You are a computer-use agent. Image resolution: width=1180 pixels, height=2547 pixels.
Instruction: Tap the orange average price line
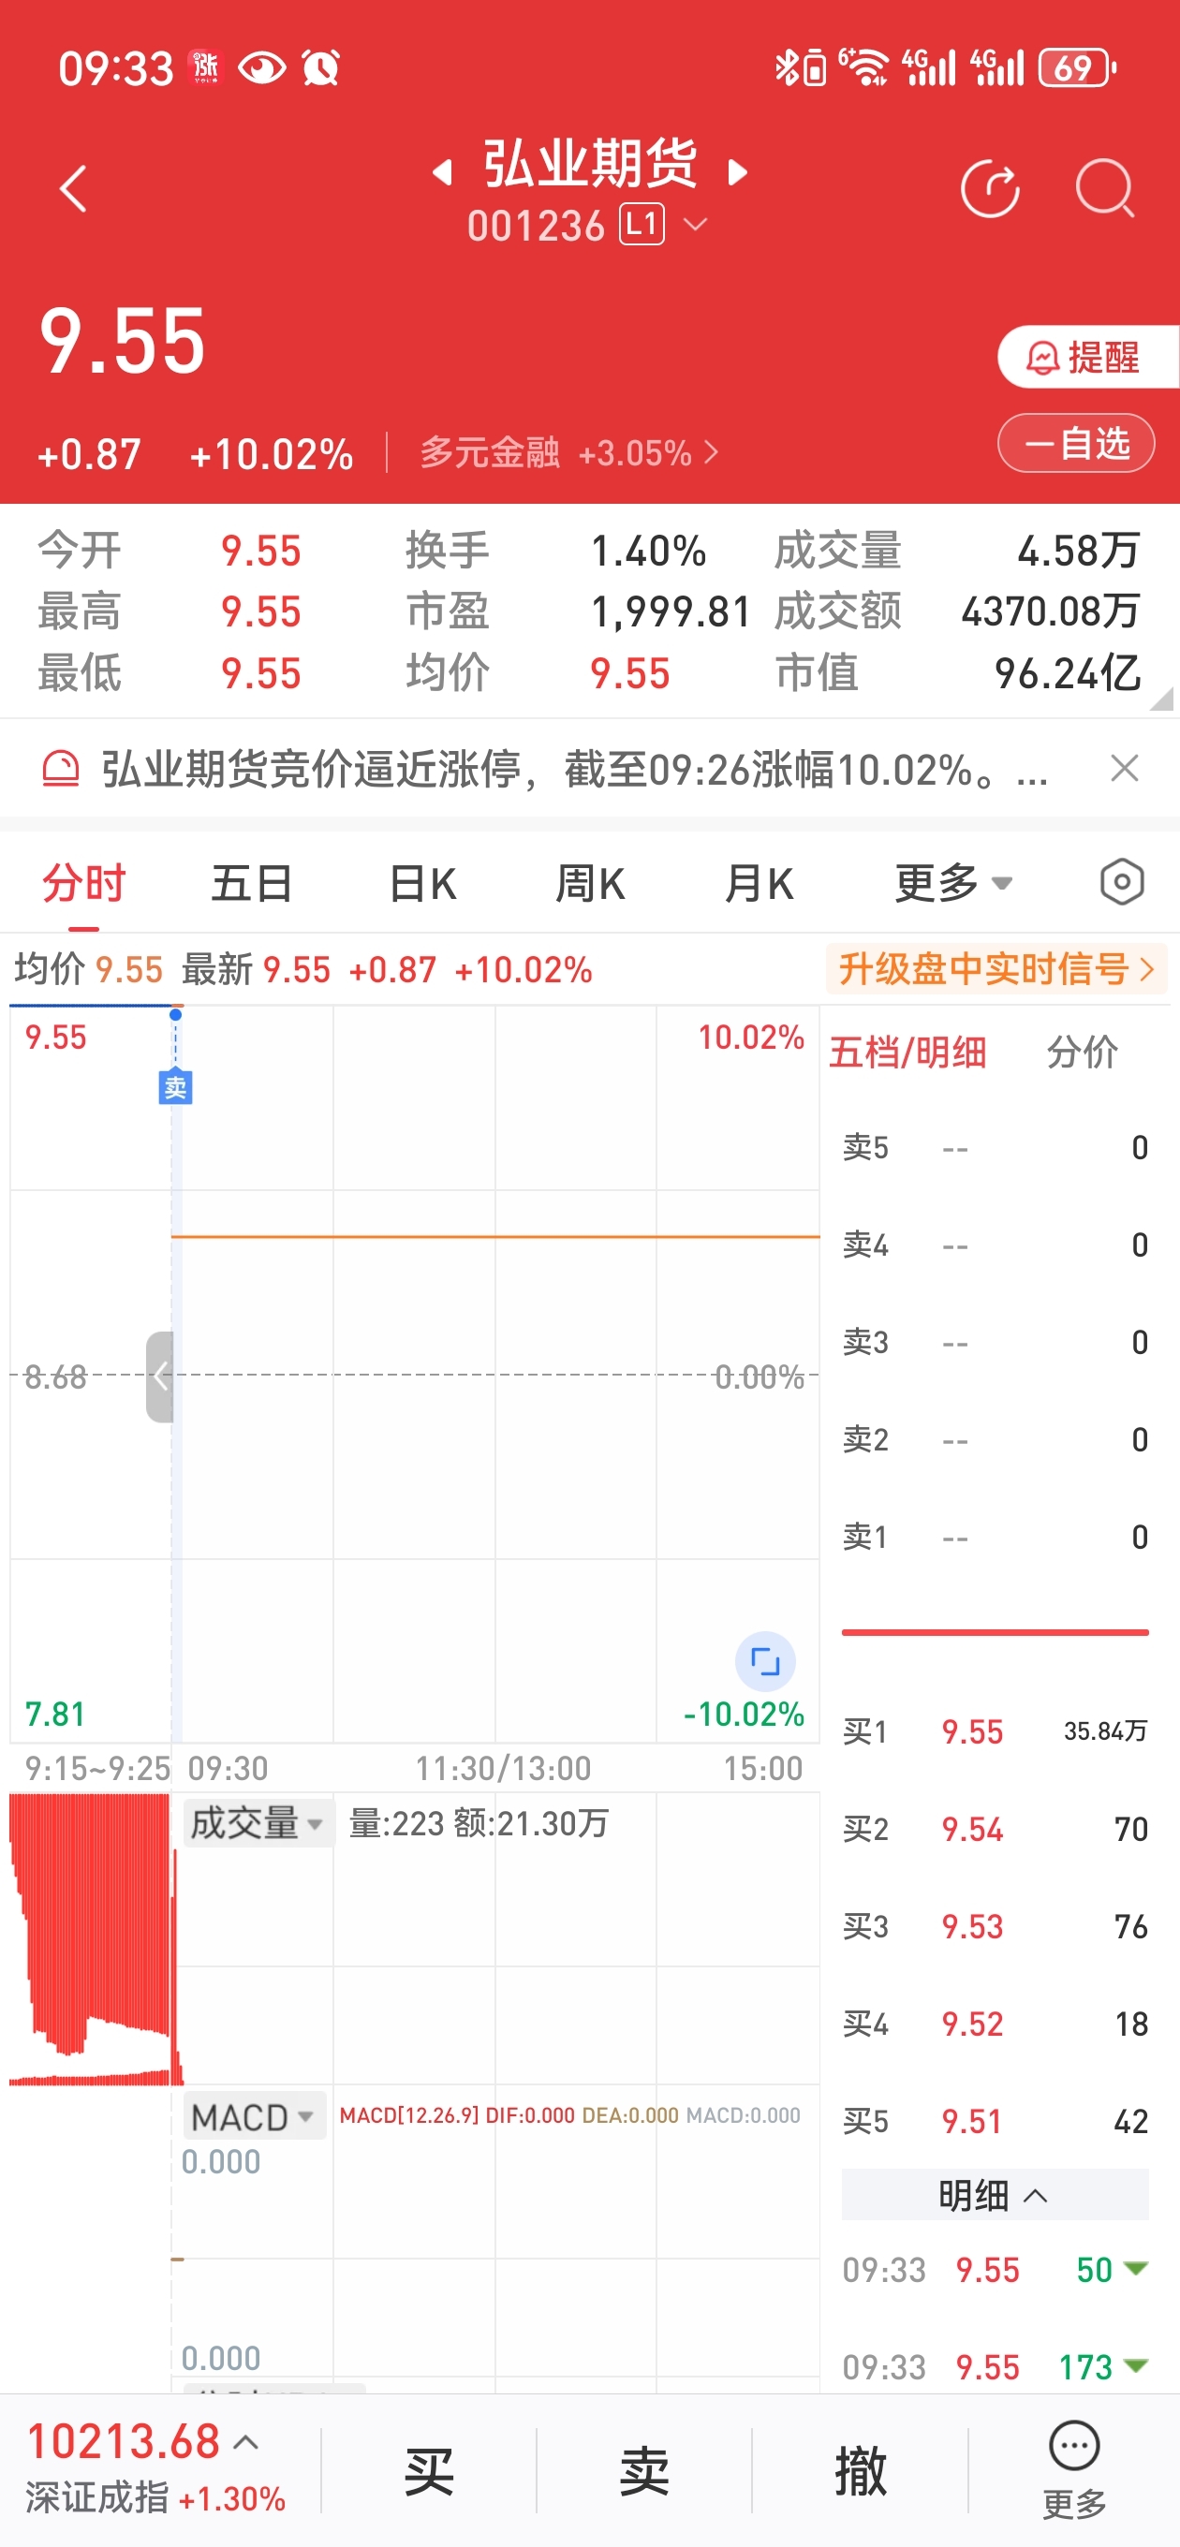click(495, 1236)
